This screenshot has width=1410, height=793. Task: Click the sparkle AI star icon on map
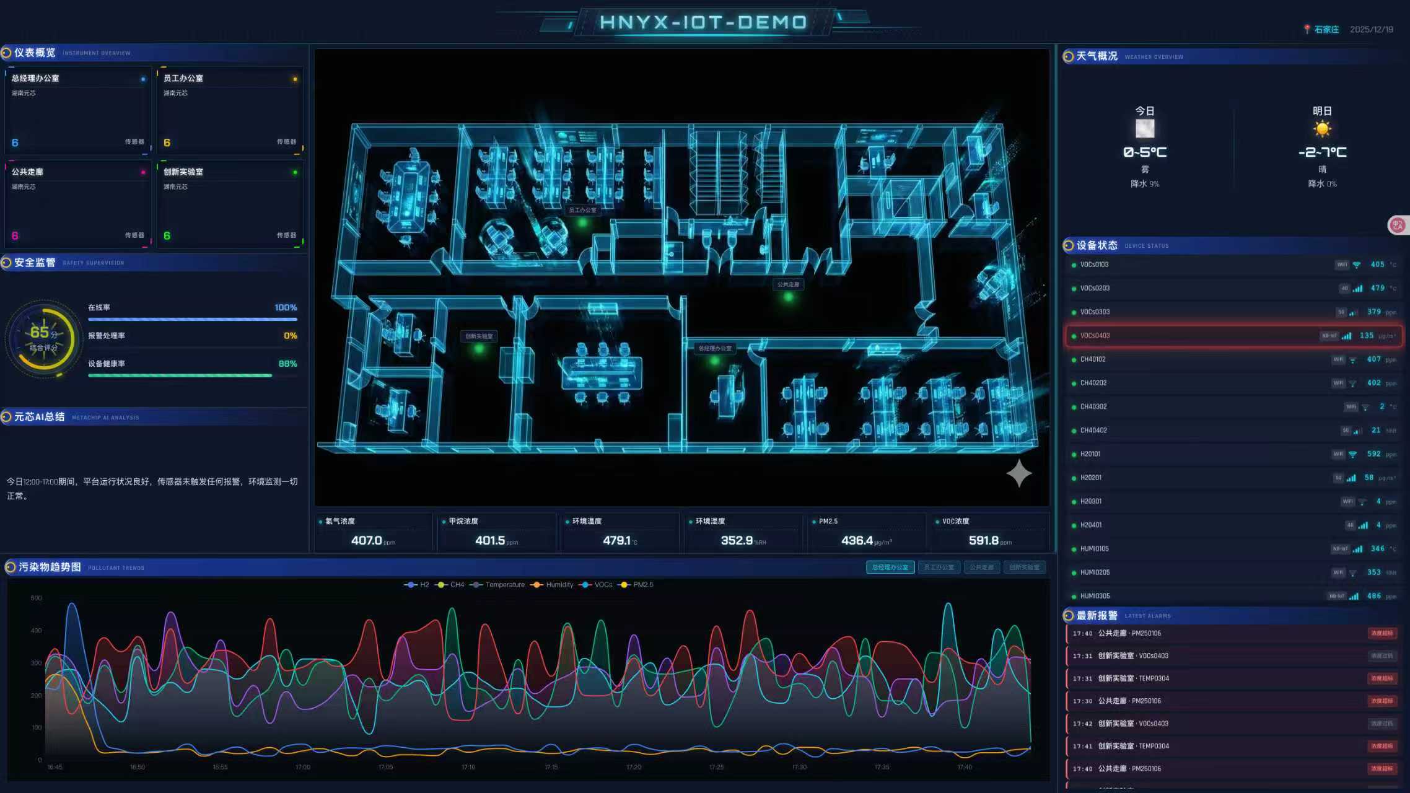pos(1018,473)
